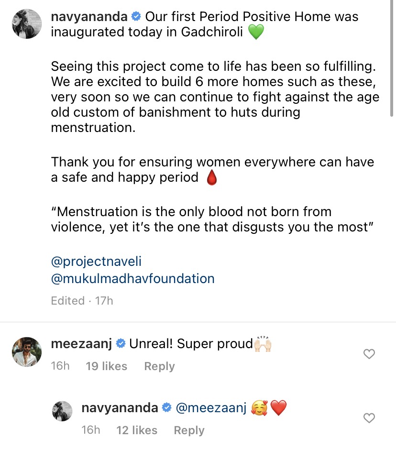Click the verified badge on navyananda's reply
396x449 pixels.
(167, 407)
